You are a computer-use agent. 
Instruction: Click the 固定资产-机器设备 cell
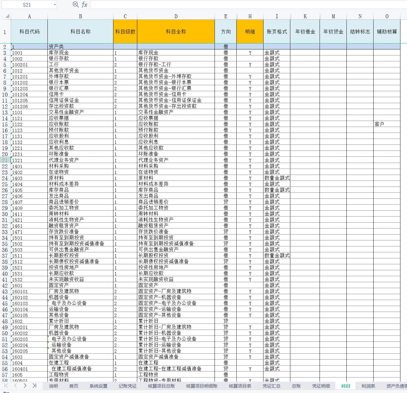[x=176, y=297]
